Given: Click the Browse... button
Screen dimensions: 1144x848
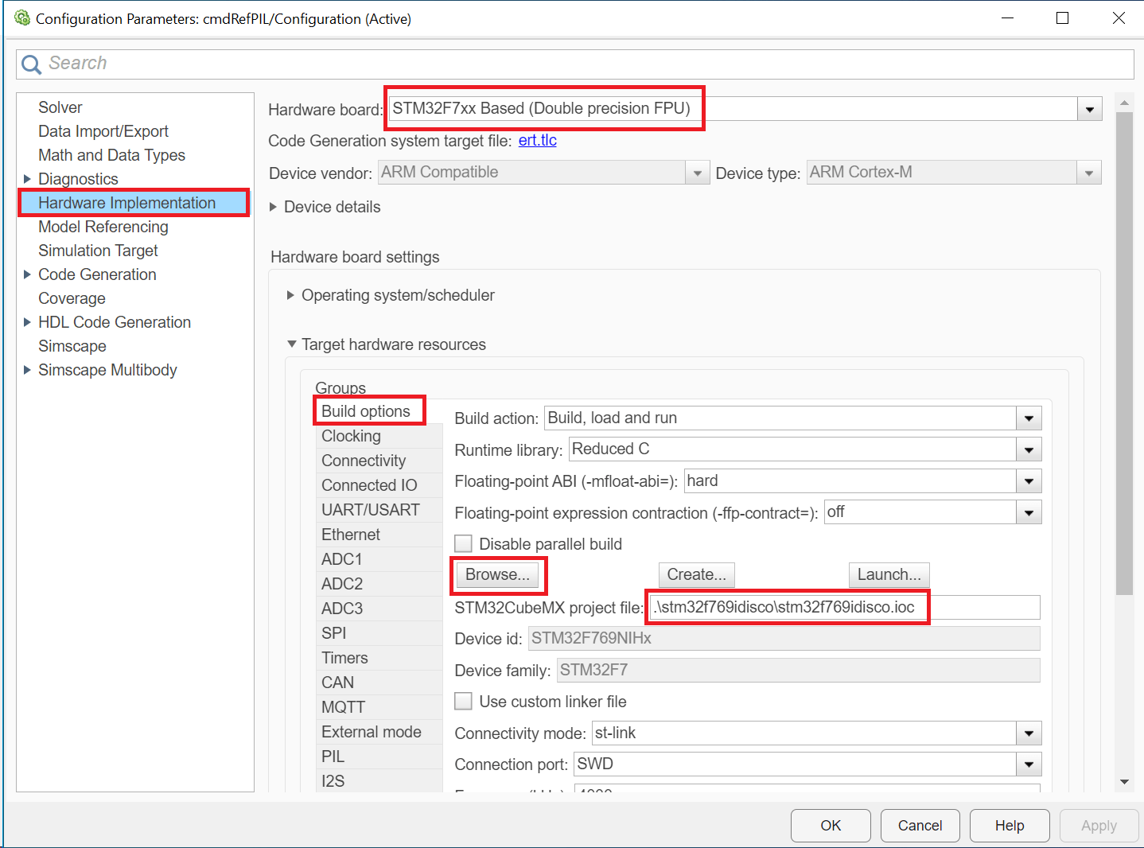Looking at the screenshot, I should pyautogui.click(x=497, y=574).
